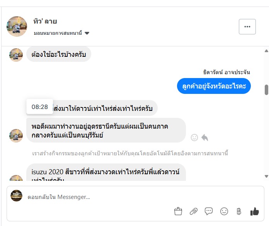Attach a file with the paperclip icon

[x=193, y=211]
